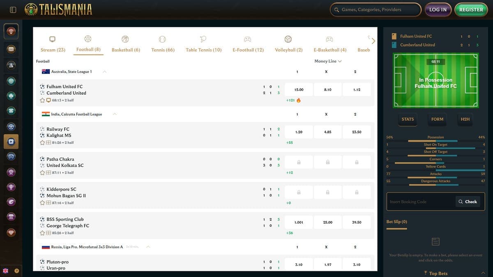The height and width of the screenshot is (277, 493).
Task: Open the pyramid icon in the sidebar
Action: click(11, 65)
